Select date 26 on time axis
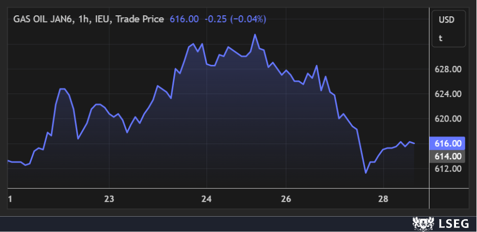 [x=286, y=198]
